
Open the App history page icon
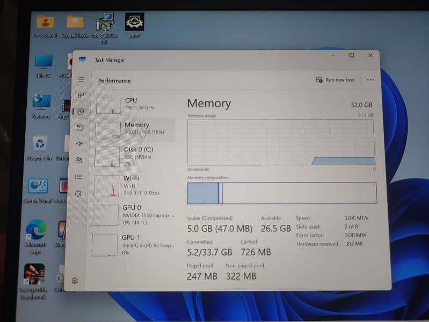tap(80, 128)
